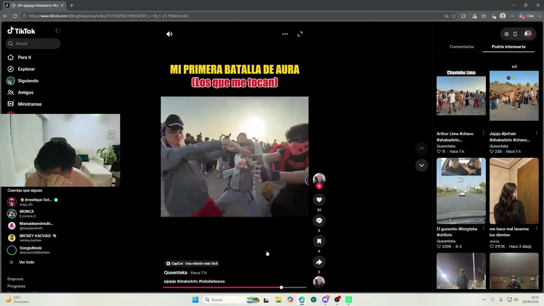The height and width of the screenshot is (306, 544).
Task: Open the Mamadeandreuki followed account
Action: (x=30, y=226)
